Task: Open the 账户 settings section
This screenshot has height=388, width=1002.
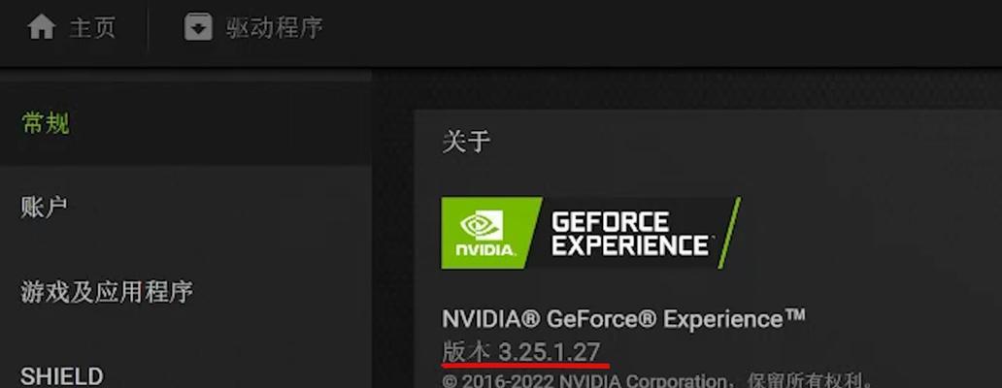Action: click(x=185, y=207)
